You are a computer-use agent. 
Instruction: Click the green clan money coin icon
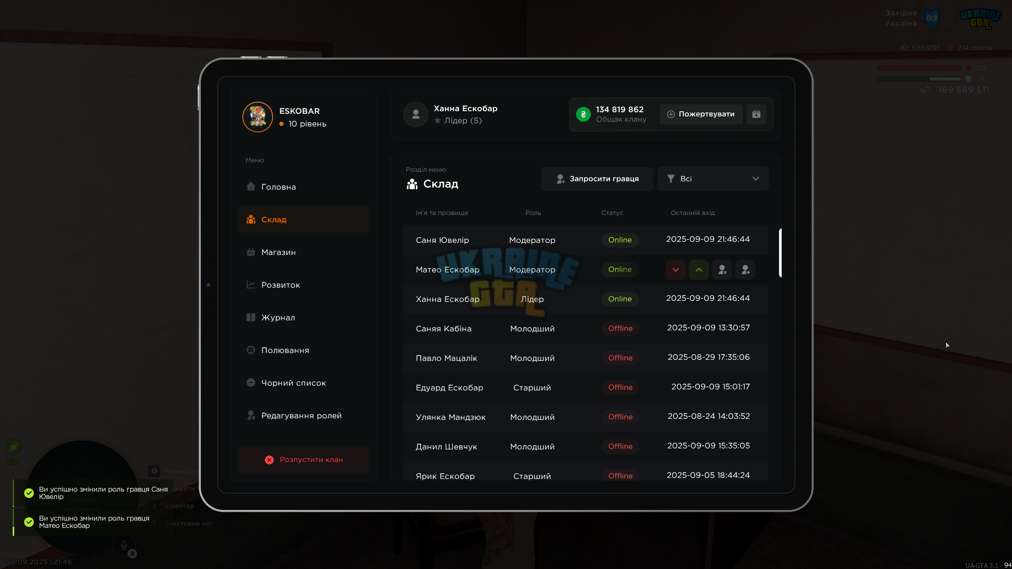[x=583, y=114]
